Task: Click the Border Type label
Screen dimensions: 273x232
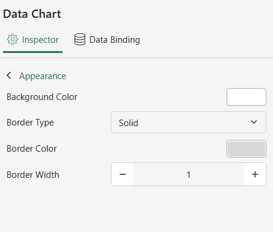Action: [30, 123]
